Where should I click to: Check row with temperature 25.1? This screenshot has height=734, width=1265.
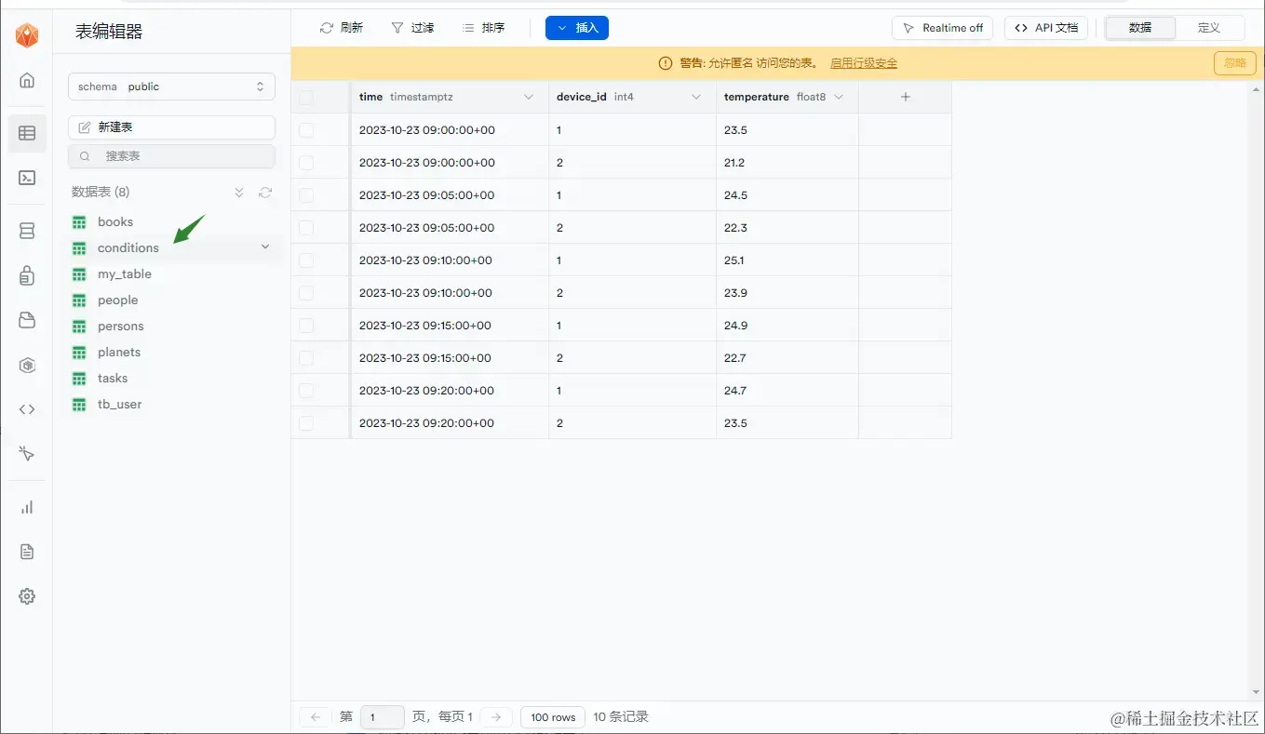[306, 260]
